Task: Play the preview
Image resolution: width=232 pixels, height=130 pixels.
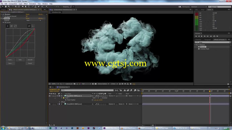Action: 202,36
